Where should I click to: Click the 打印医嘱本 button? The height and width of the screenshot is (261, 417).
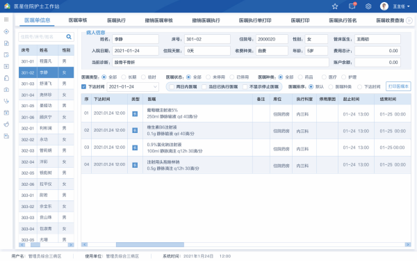pos(398,86)
